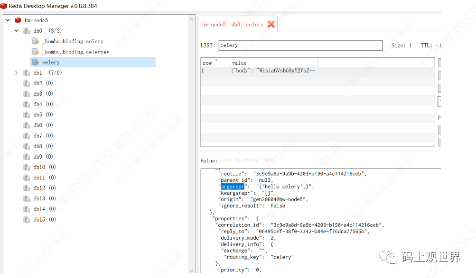This screenshot has width=476, height=278.
Task: Click the db2 database icon
Action: point(27,83)
